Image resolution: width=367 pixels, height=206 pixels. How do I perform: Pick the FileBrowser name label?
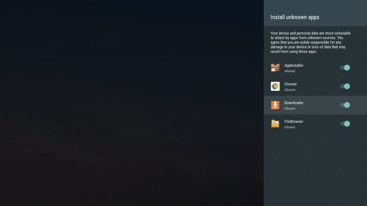(294, 121)
